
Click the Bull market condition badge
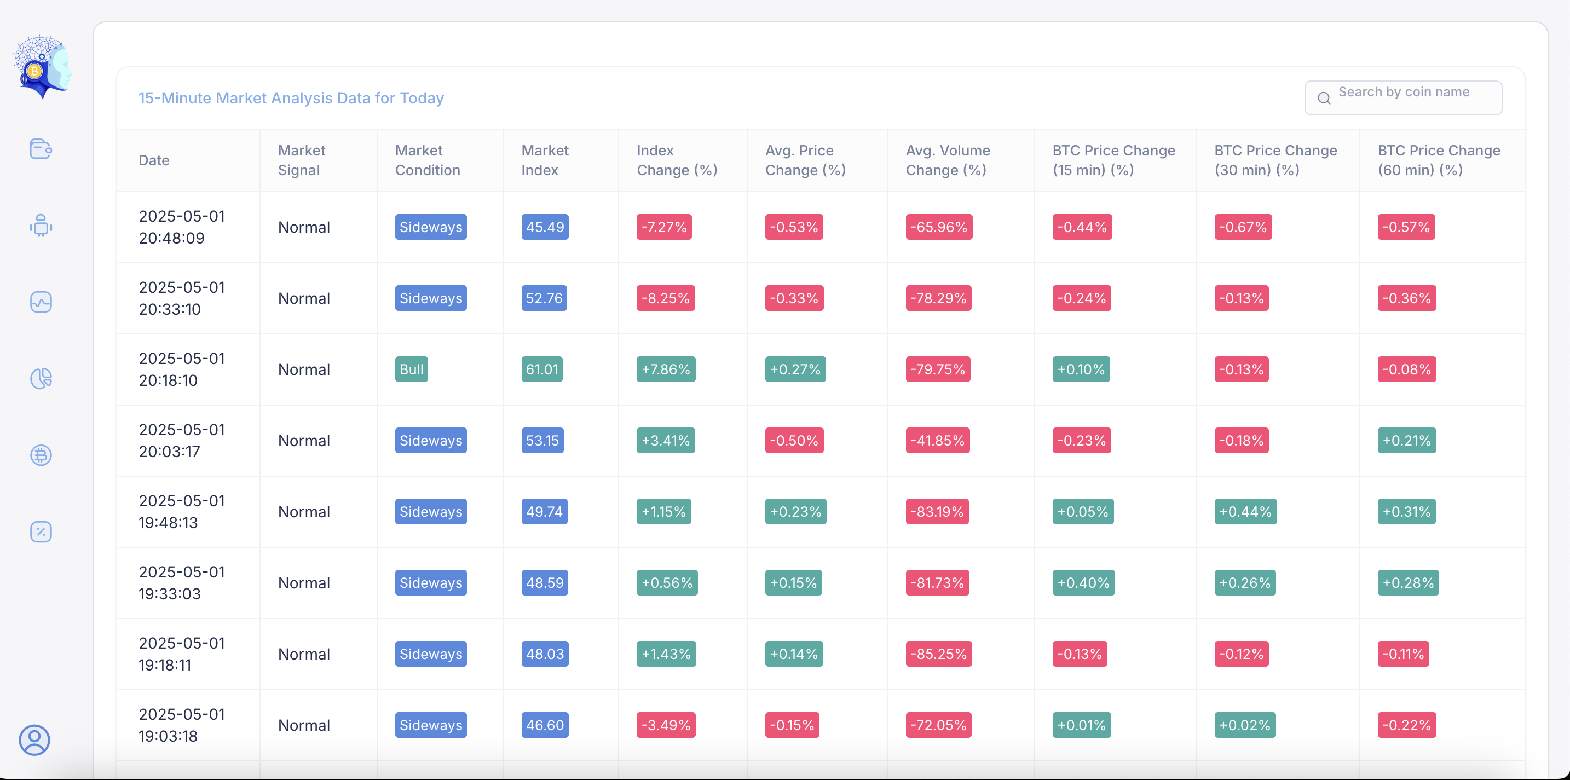(411, 369)
